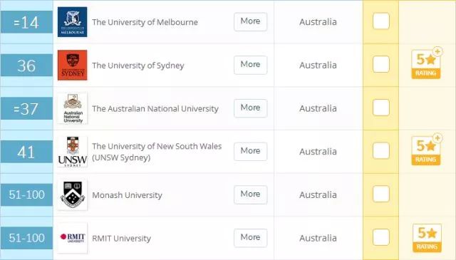Image resolution: width=456 pixels, height=260 pixels.
Task: Click the UNSW Sydney logo
Action: coord(72,152)
